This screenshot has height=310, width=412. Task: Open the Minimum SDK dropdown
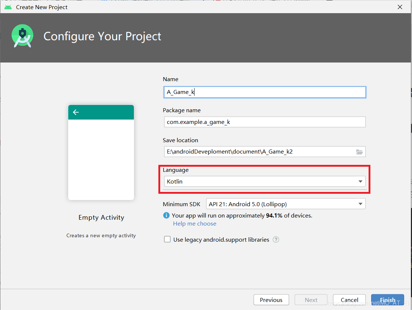(286, 204)
